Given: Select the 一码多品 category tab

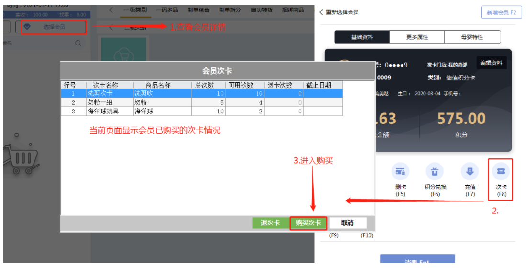Looking at the screenshot, I should pos(168,10).
